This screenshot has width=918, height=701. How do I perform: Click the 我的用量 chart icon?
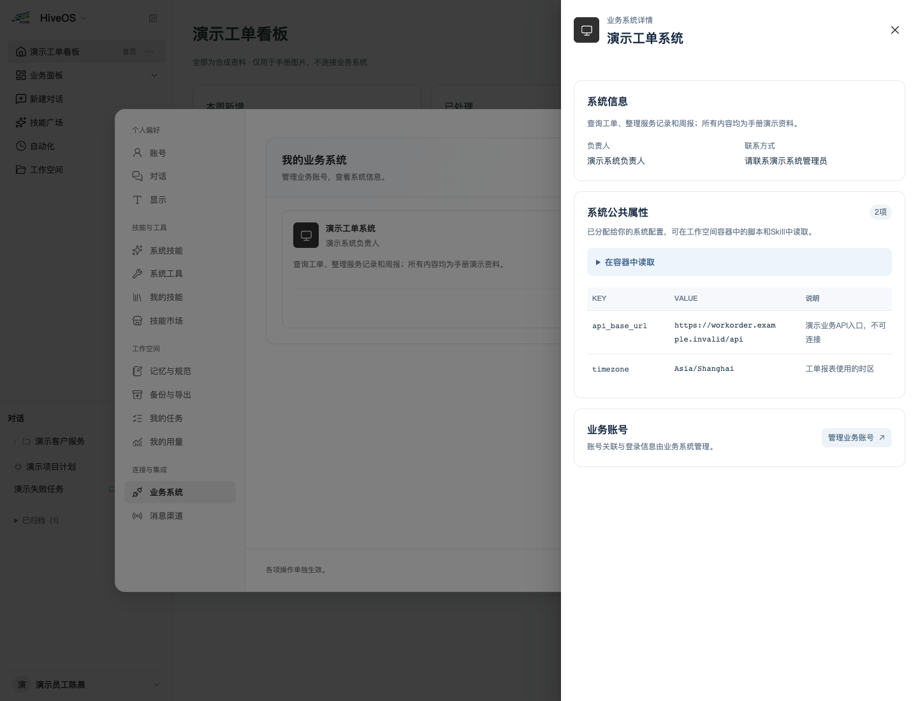coord(137,442)
